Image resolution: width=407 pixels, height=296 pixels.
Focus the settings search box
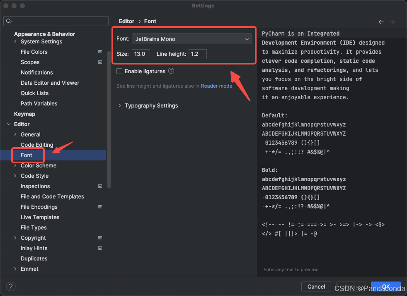(56, 21)
